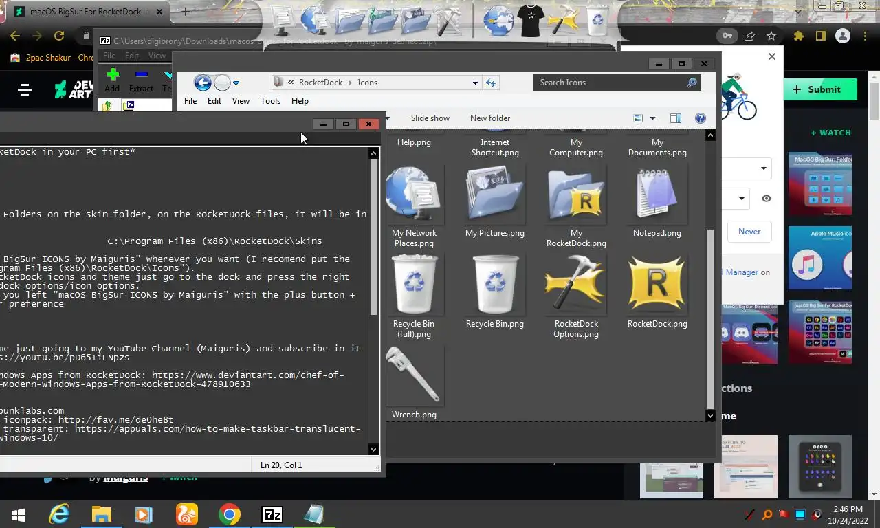This screenshot has height=528, width=880.
Task: Select Wrench.png file
Action: tap(414, 382)
